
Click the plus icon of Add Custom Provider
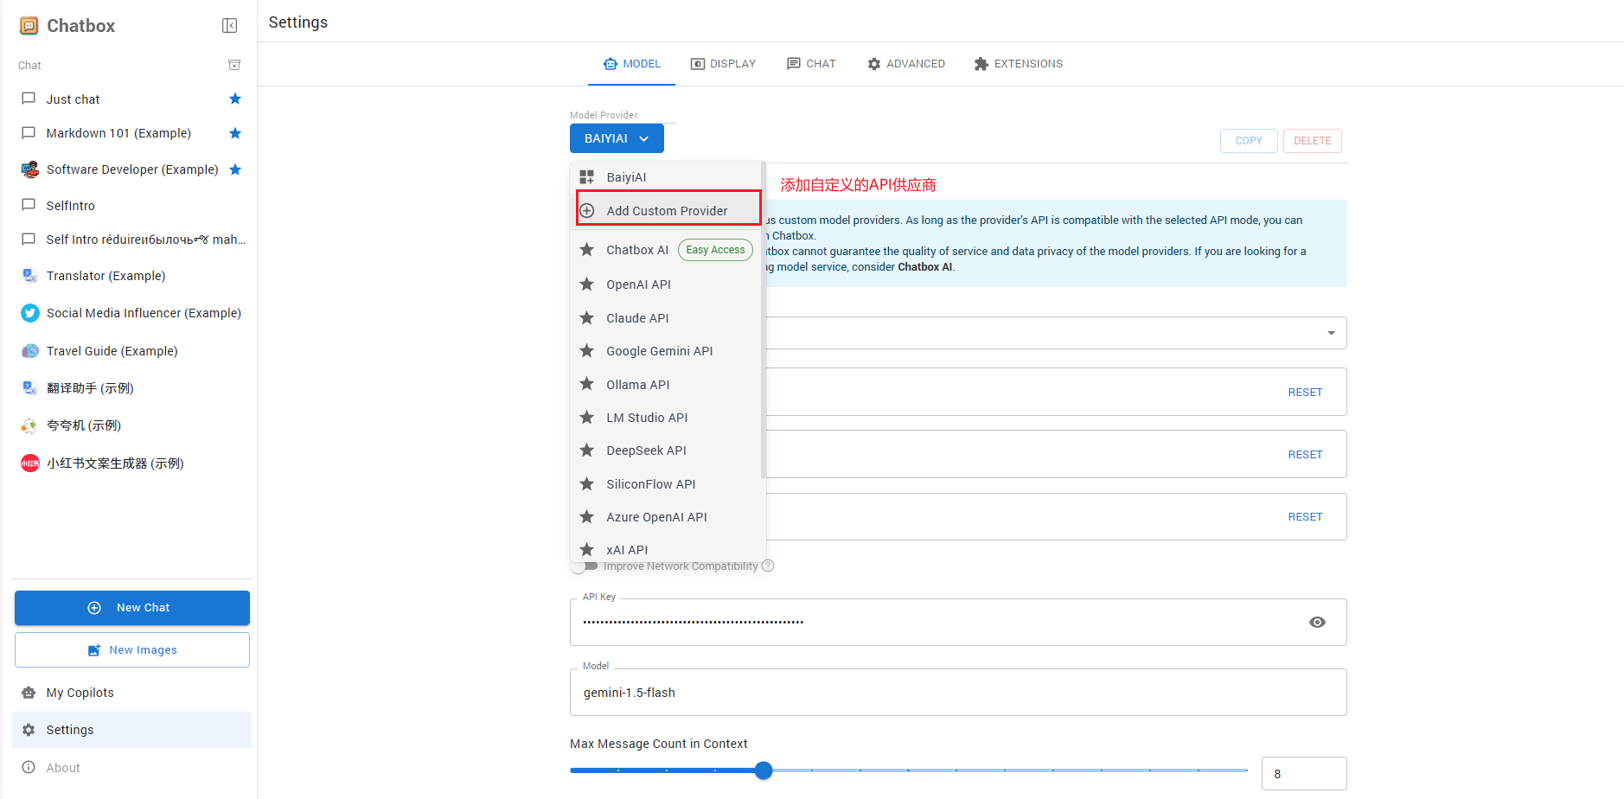point(586,210)
